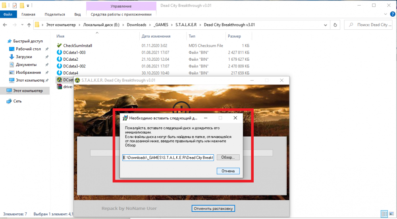The image size is (397, 219).
Task: Click the MD5 Checksum File type cell
Action: point(206,46)
